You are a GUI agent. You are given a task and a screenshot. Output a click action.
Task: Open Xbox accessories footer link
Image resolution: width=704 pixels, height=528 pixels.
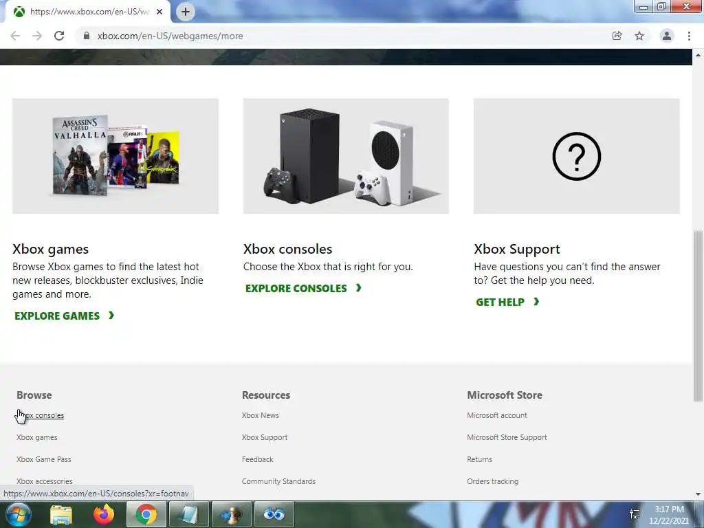pyautogui.click(x=45, y=481)
